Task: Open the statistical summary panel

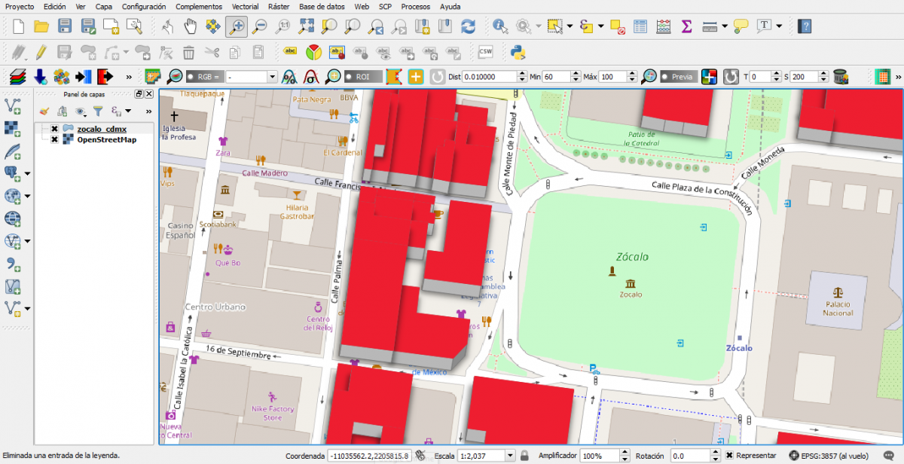Action: (x=686, y=26)
